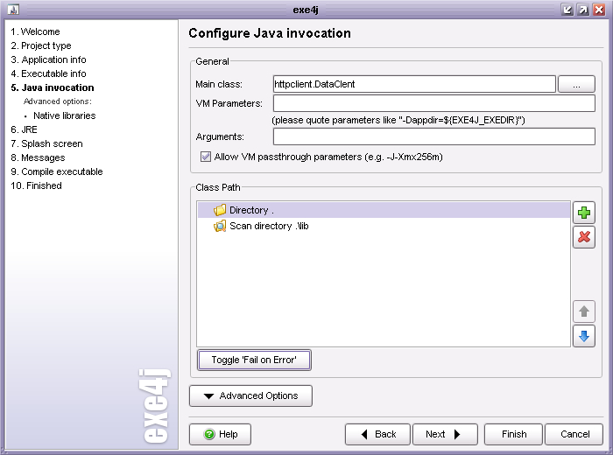Proceed with Next button
The height and width of the screenshot is (455, 613).
tap(445, 434)
